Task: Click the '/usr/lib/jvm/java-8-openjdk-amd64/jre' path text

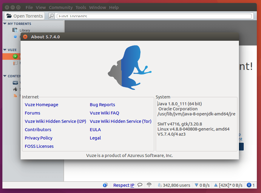Action: [x=196, y=114]
